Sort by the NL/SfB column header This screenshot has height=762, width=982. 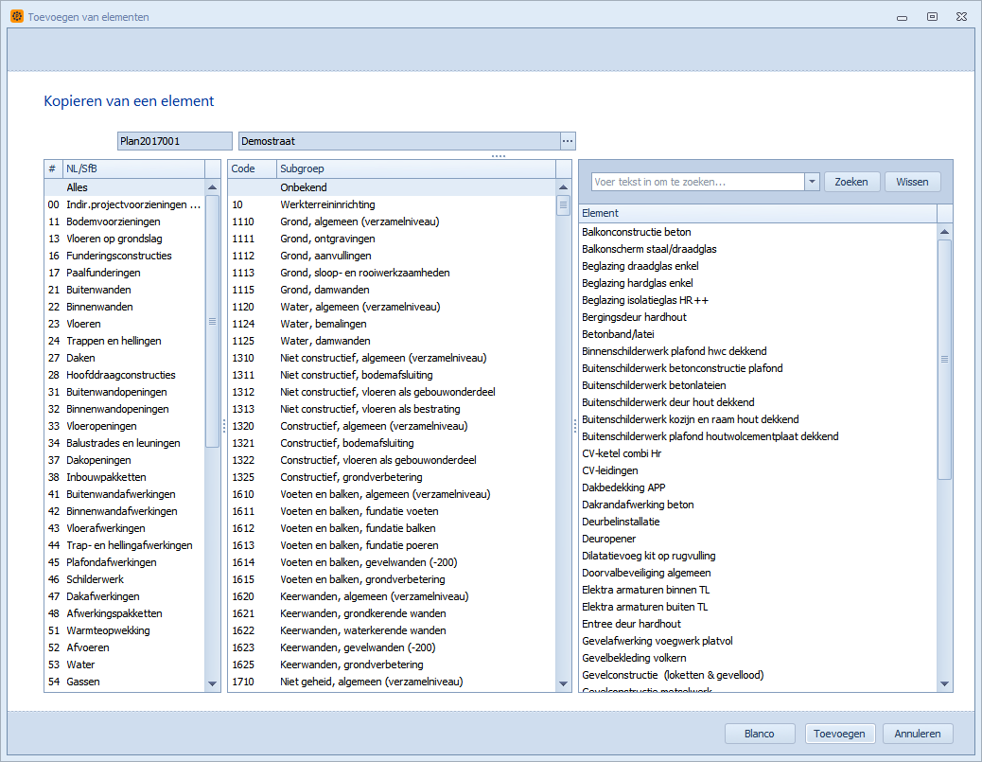pyautogui.click(x=134, y=168)
